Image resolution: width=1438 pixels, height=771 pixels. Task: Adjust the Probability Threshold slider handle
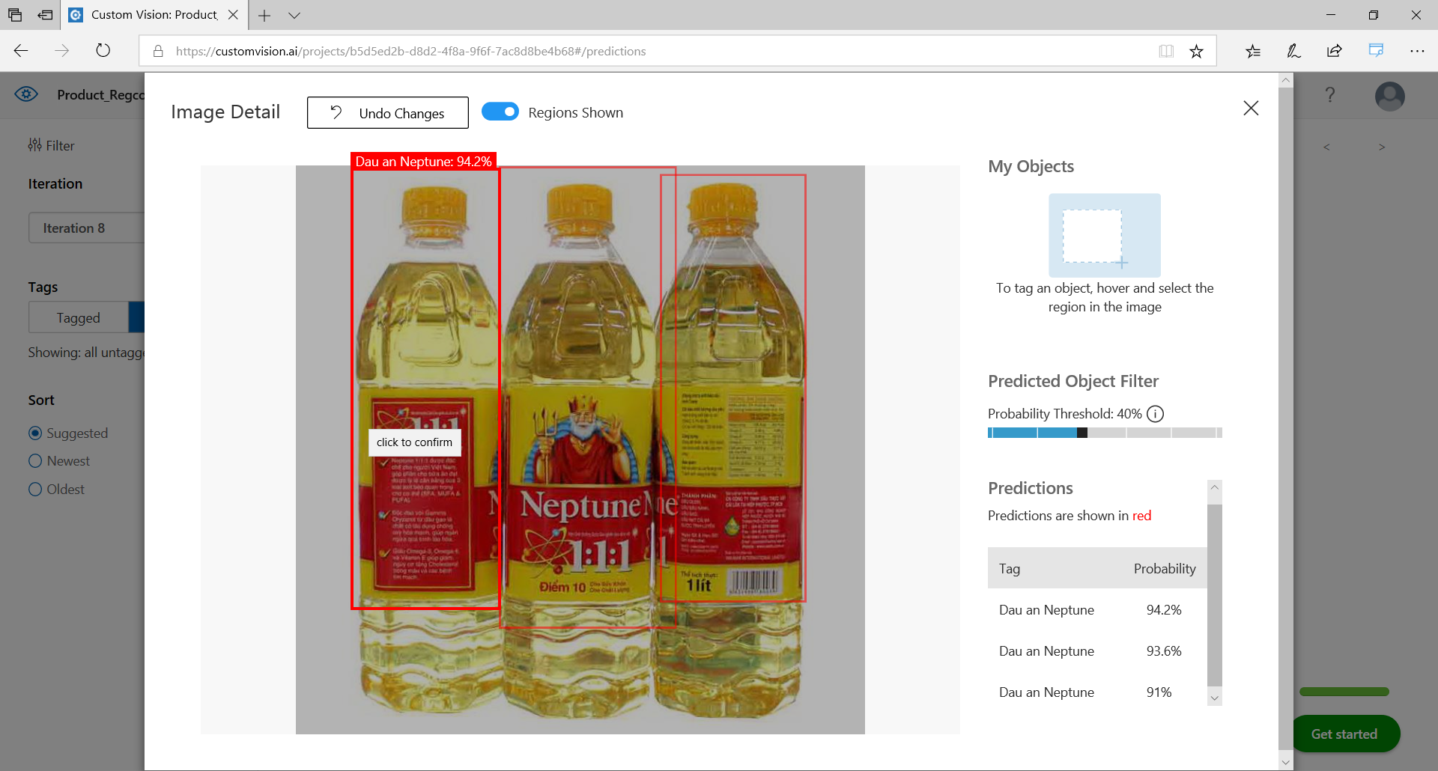pyautogui.click(x=1081, y=433)
